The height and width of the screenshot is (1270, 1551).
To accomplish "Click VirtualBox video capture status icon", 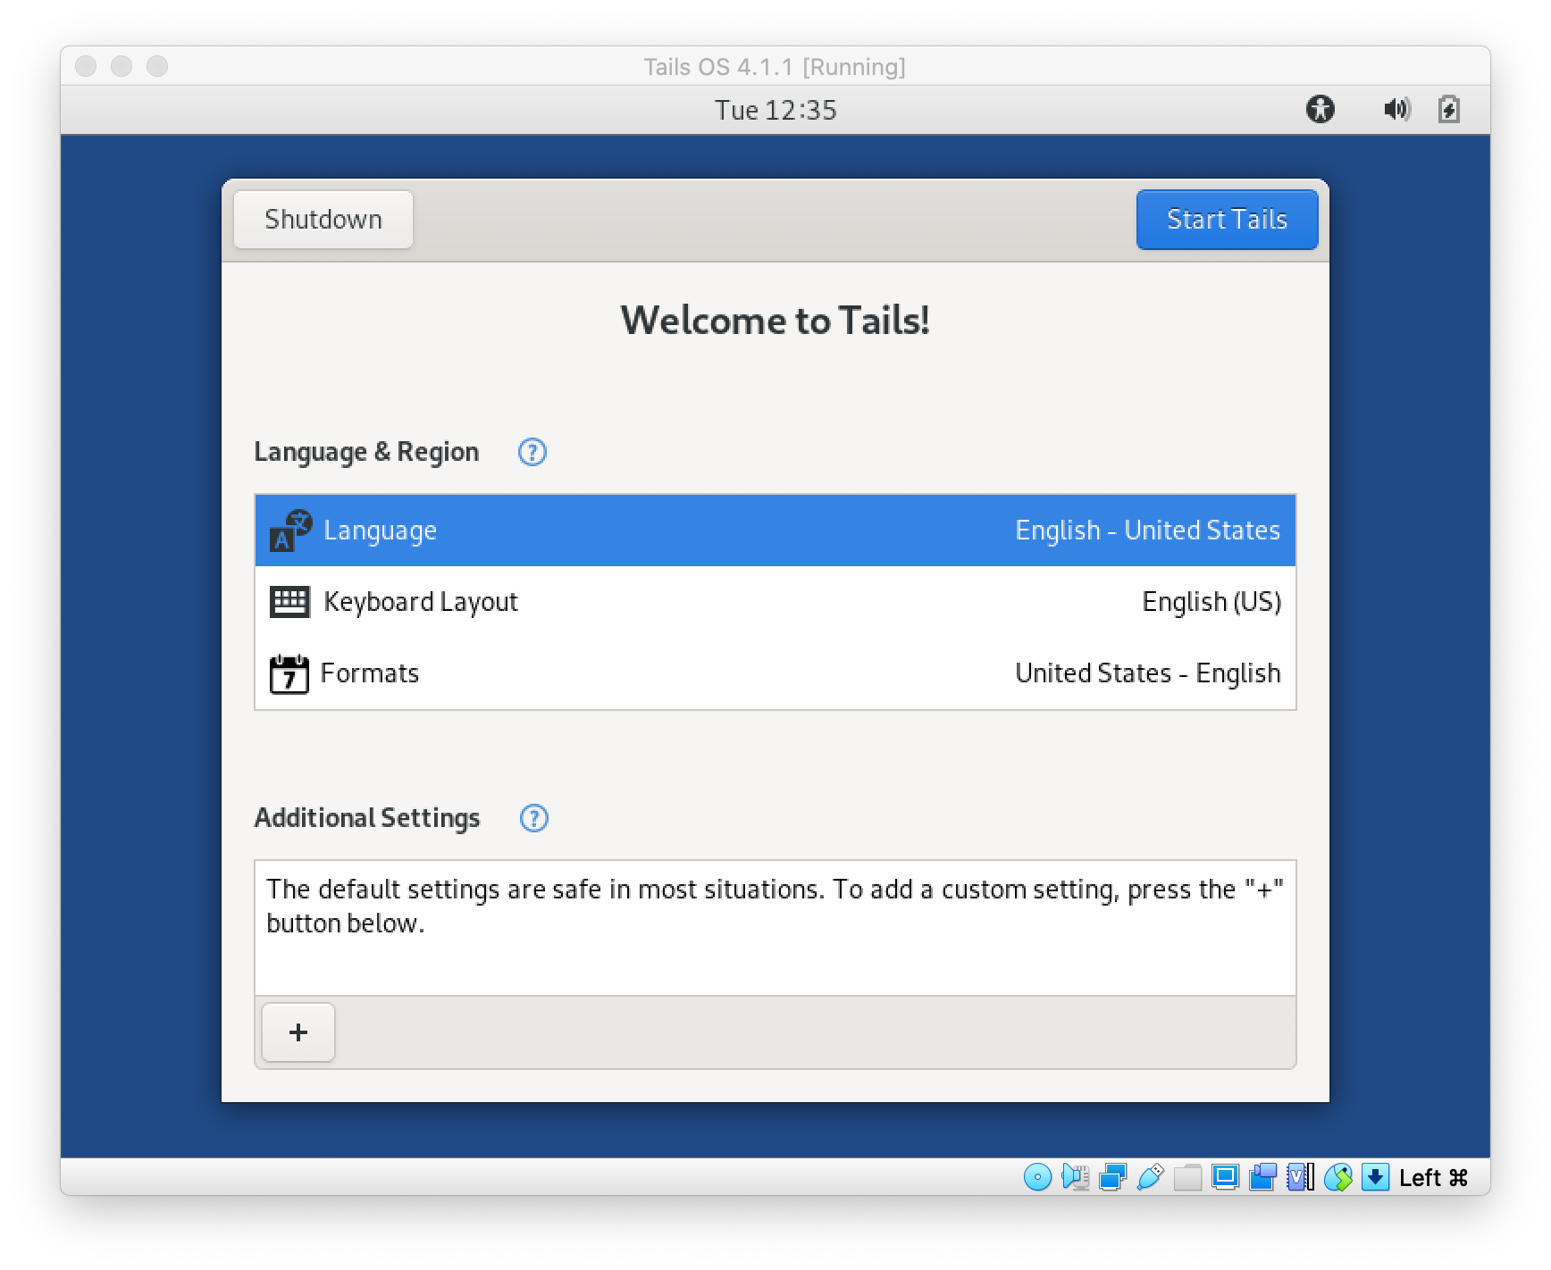I will (x=1262, y=1177).
